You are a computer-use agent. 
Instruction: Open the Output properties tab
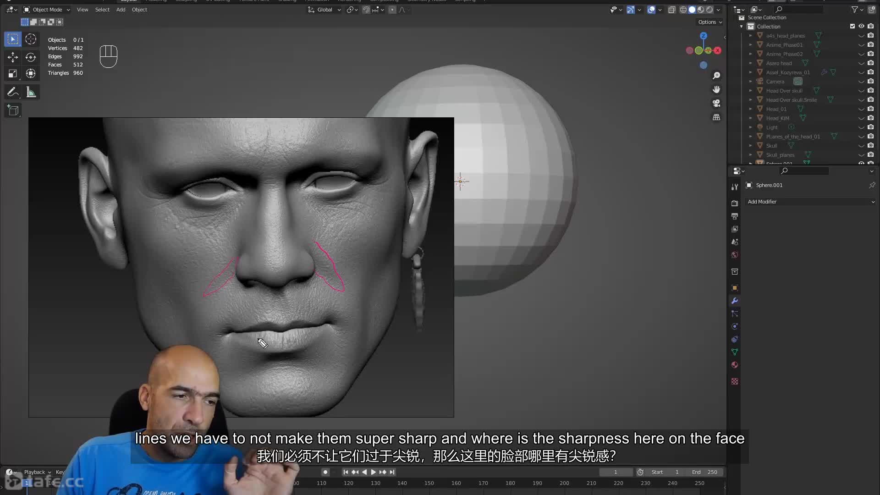tap(735, 216)
